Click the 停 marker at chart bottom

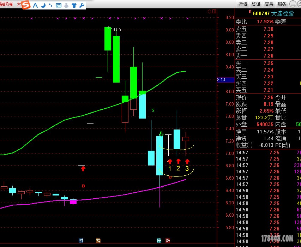(159, 241)
